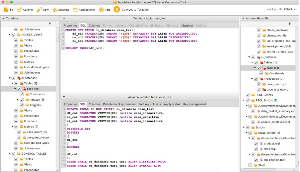Collapse the Teradata table case_test pane arrow
The width and height of the screenshot is (300, 172).
[x=64, y=18]
